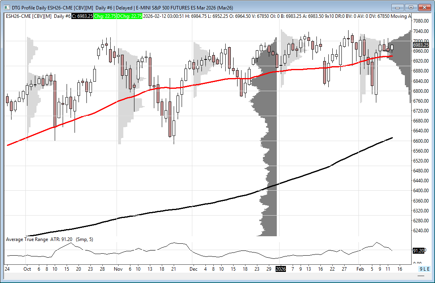Viewport: 435px width, 283px height.
Task: Click the Nov label on the time axis
Action: 118,269
